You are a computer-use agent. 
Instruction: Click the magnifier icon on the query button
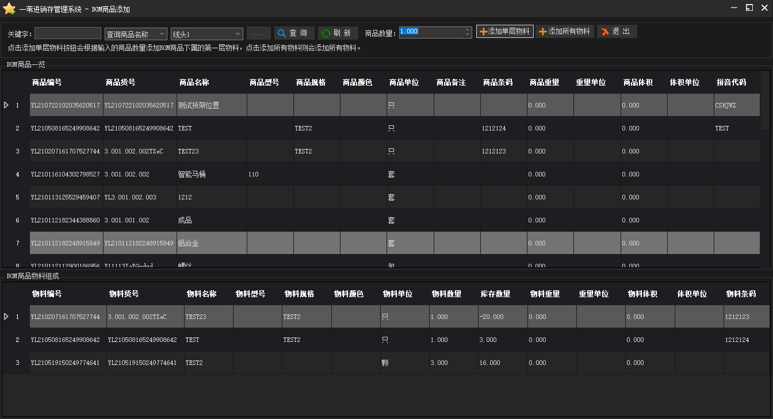point(282,33)
